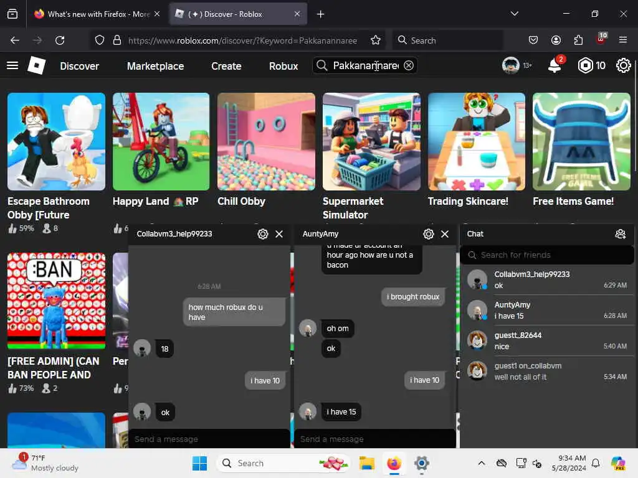
Task: Click the create chat group icon
Action: pyautogui.click(x=620, y=234)
